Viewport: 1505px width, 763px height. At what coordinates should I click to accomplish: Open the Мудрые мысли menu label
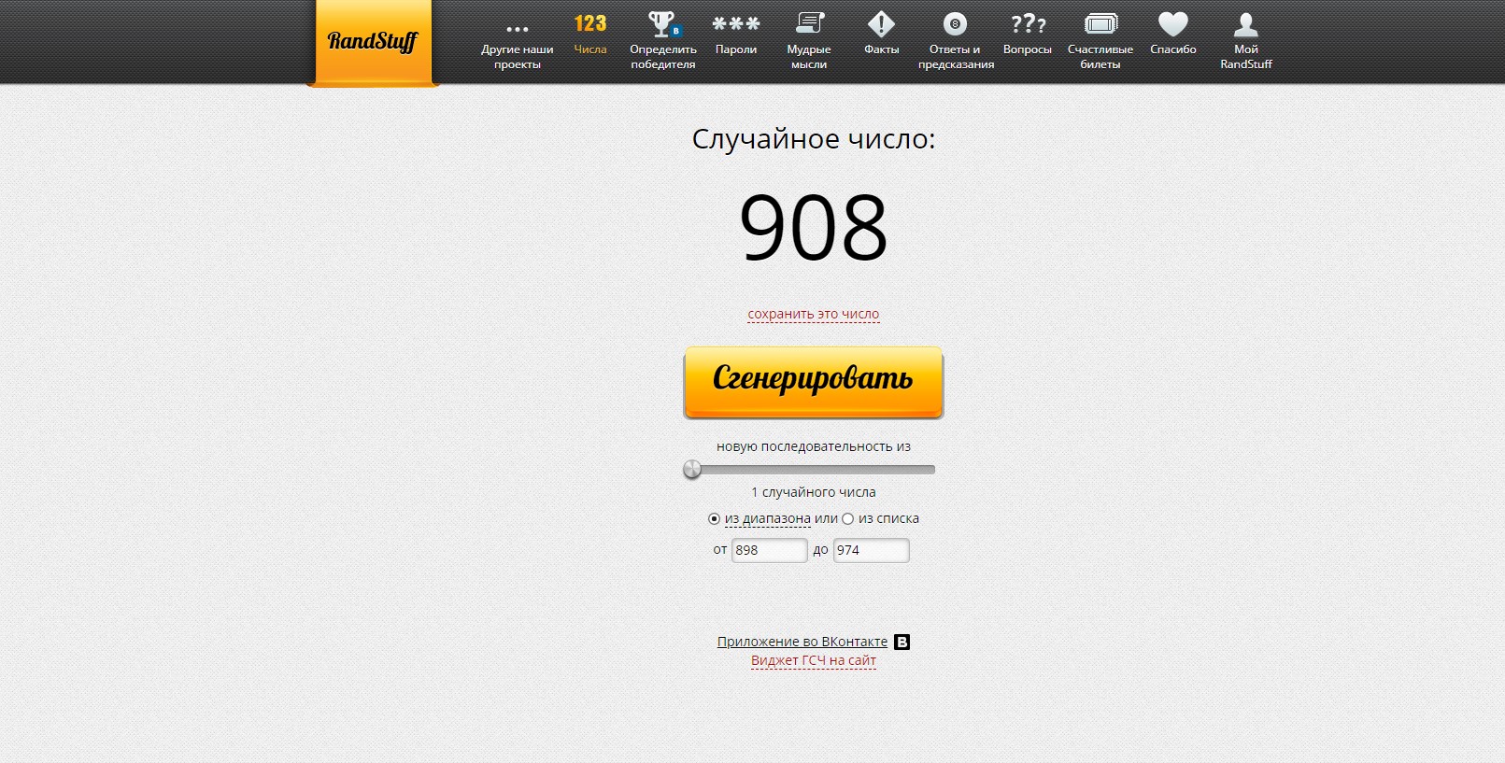click(x=809, y=57)
